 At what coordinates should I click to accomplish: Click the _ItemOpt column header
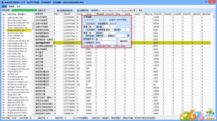206,14
